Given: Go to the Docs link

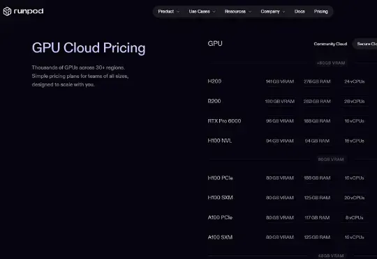Looking at the screenshot, I should [300, 12].
